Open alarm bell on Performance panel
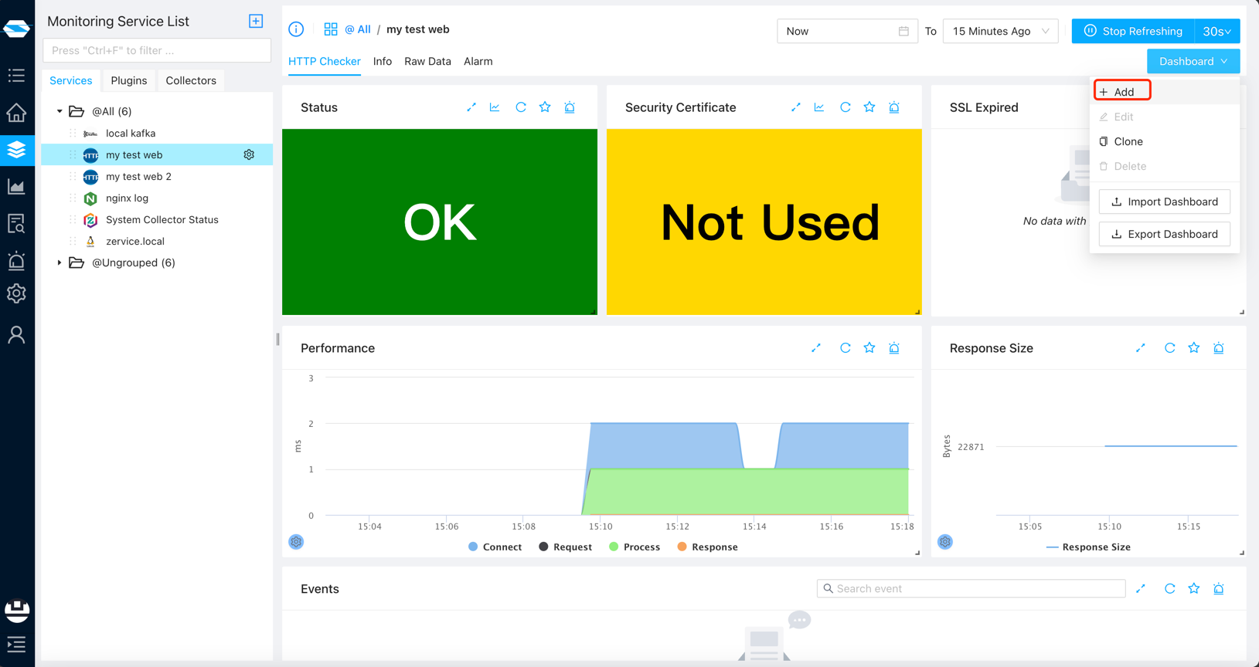This screenshot has width=1259, height=667. point(894,348)
